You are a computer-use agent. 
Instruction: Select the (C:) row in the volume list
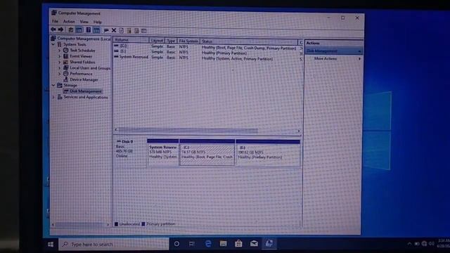pos(208,47)
